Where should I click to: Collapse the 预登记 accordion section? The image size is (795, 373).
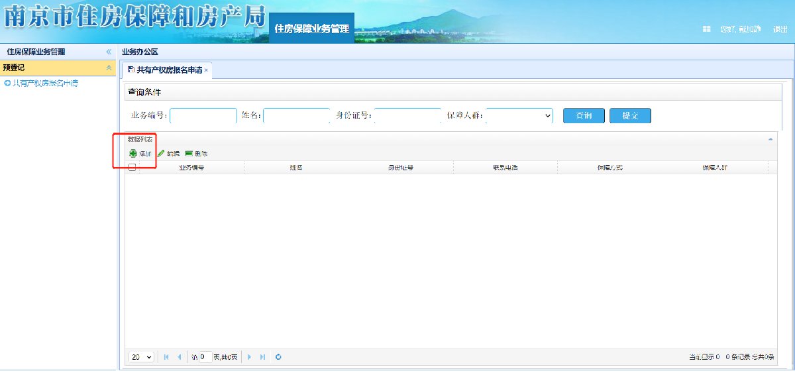(109, 68)
